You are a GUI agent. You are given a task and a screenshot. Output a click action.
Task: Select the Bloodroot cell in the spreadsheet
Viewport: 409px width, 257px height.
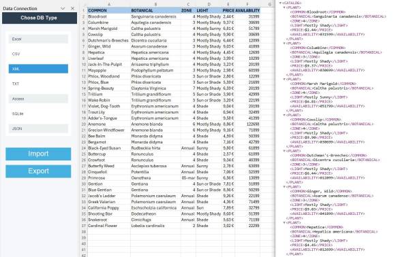click(x=109, y=16)
